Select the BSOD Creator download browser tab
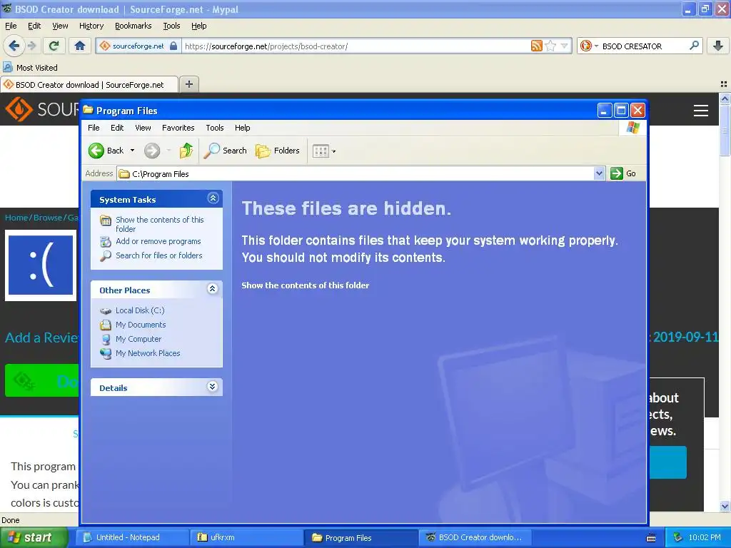The width and height of the screenshot is (731, 548). (x=89, y=85)
